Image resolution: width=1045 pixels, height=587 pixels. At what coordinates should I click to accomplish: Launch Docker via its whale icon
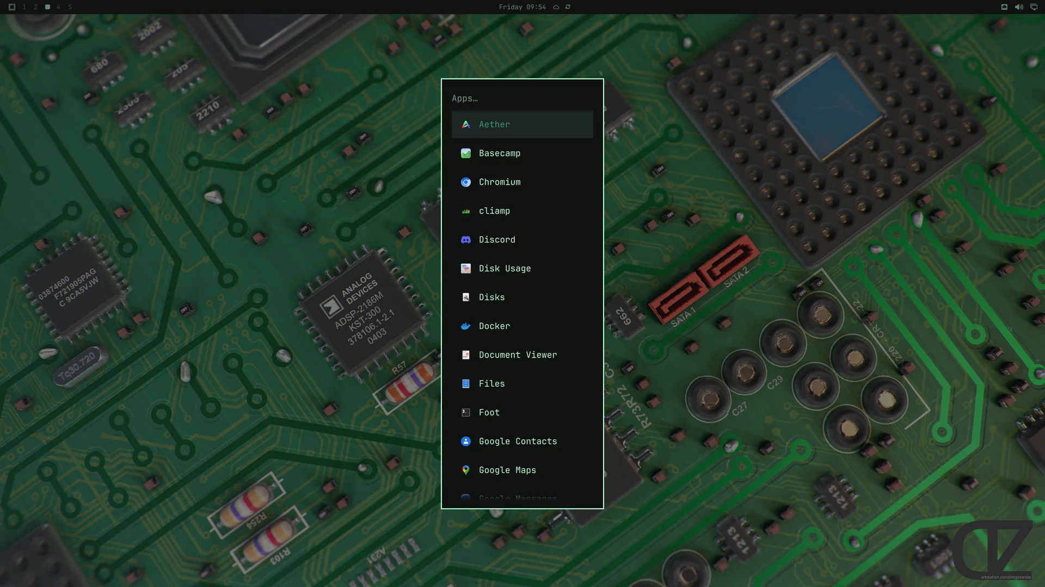(466, 326)
